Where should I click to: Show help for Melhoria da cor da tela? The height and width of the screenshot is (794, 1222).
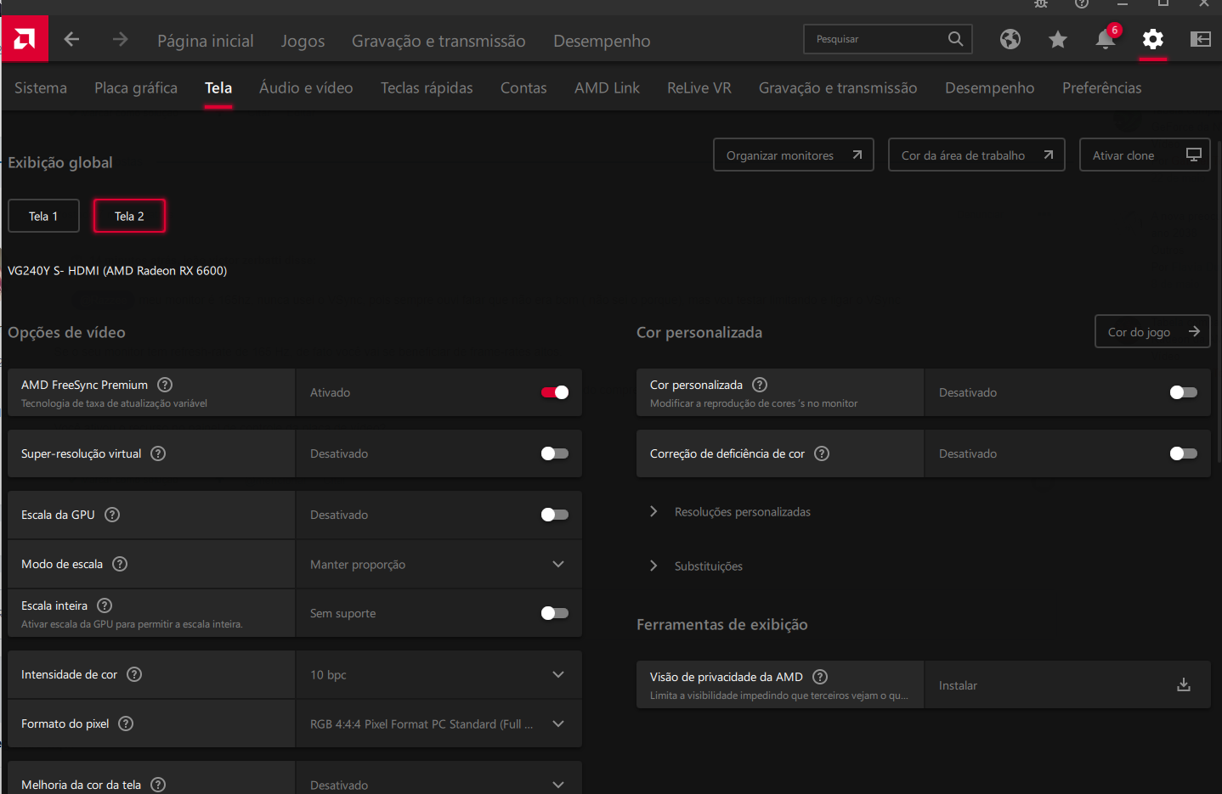pyautogui.click(x=158, y=785)
